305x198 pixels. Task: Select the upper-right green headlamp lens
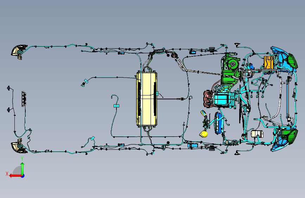pos(292,61)
